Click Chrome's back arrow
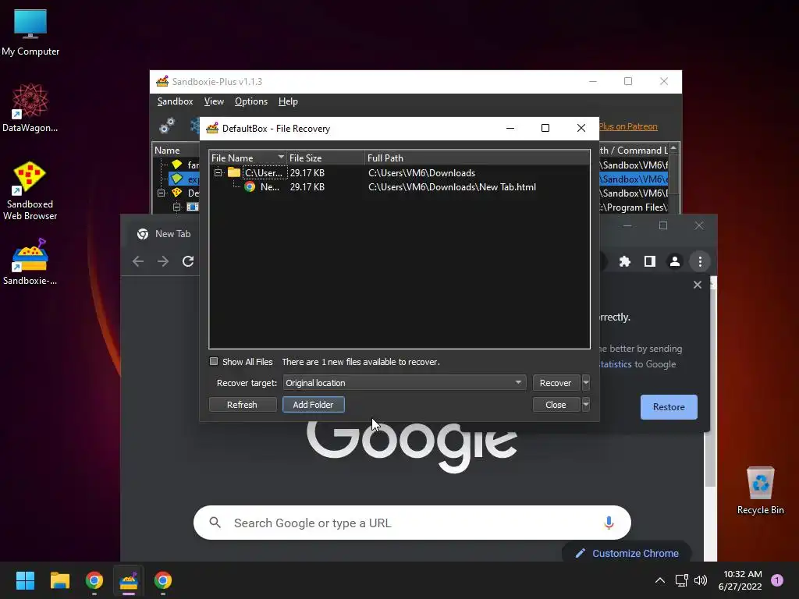The height and width of the screenshot is (599, 799). coord(138,261)
